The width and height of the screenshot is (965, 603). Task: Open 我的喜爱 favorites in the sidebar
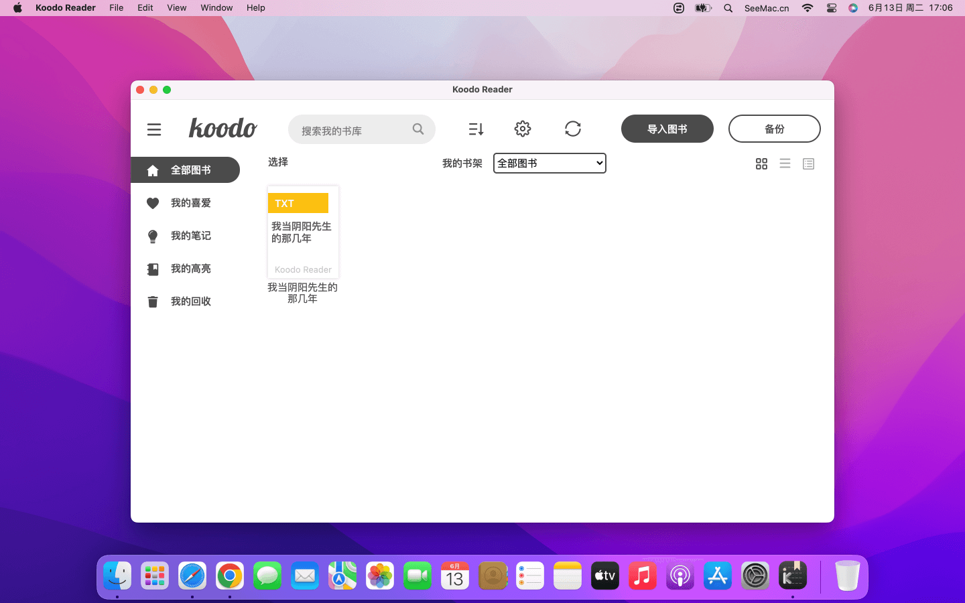pyautogui.click(x=190, y=203)
